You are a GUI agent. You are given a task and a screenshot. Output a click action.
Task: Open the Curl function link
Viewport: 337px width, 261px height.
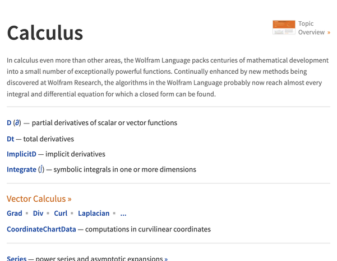pos(61,213)
